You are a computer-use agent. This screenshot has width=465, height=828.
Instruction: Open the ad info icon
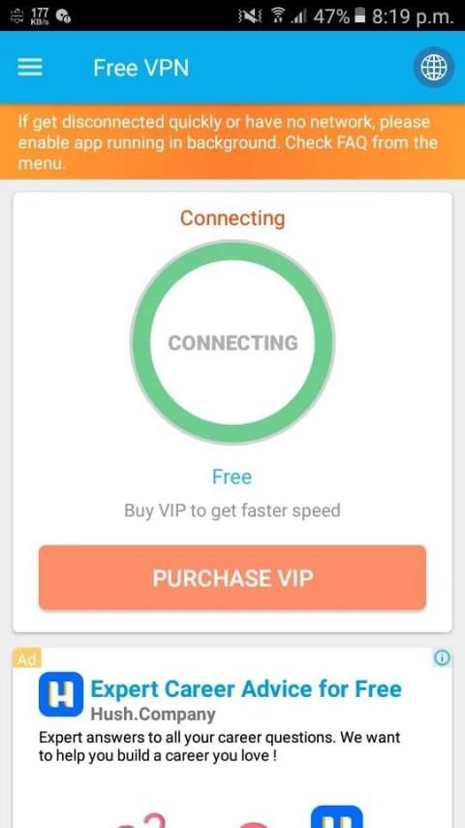click(443, 658)
